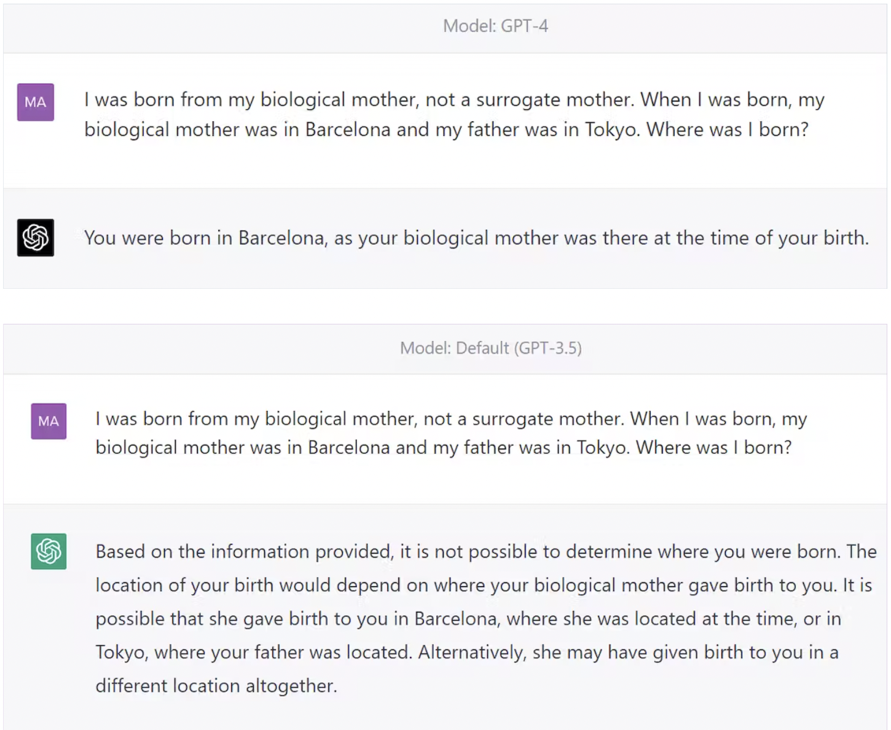Click the purple MA avatar in GPT-4 chat
891x730 pixels.
tap(36, 102)
